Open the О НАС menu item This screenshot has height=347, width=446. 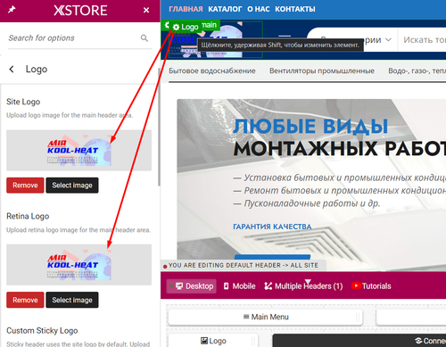tap(259, 9)
